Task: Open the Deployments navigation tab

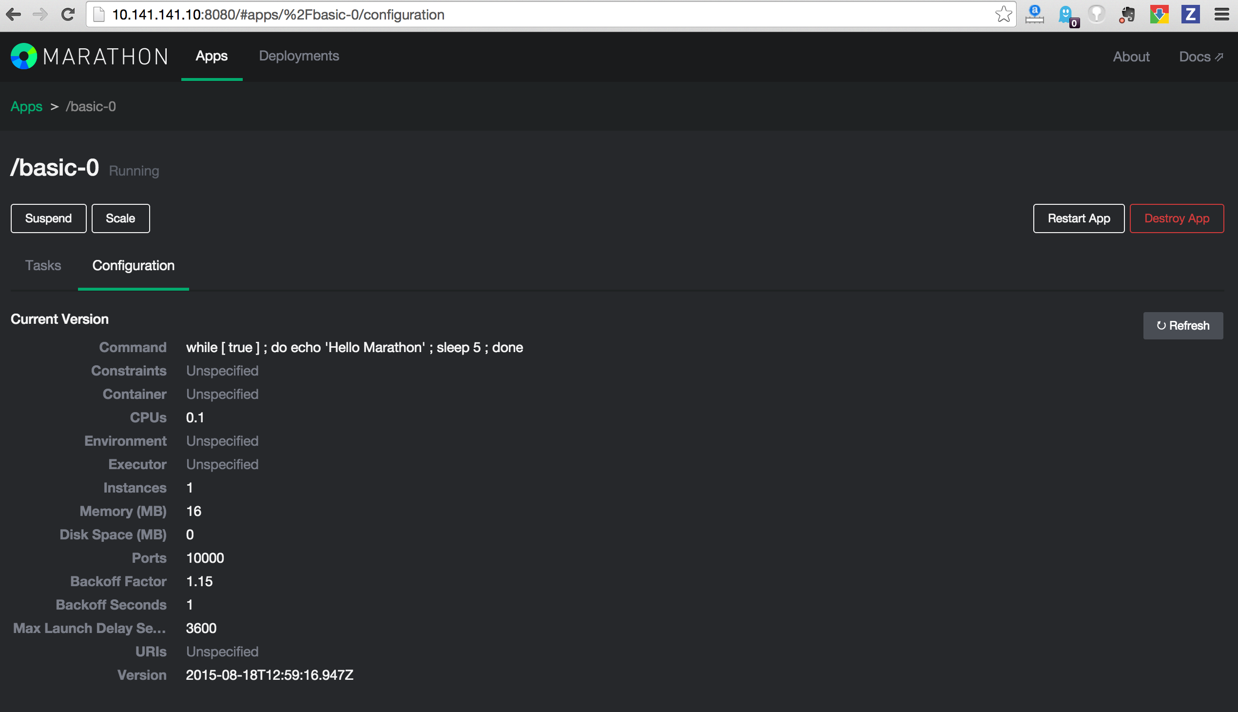Action: point(299,56)
